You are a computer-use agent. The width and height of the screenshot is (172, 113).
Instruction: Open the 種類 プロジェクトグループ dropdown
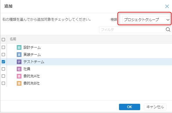point(147,20)
